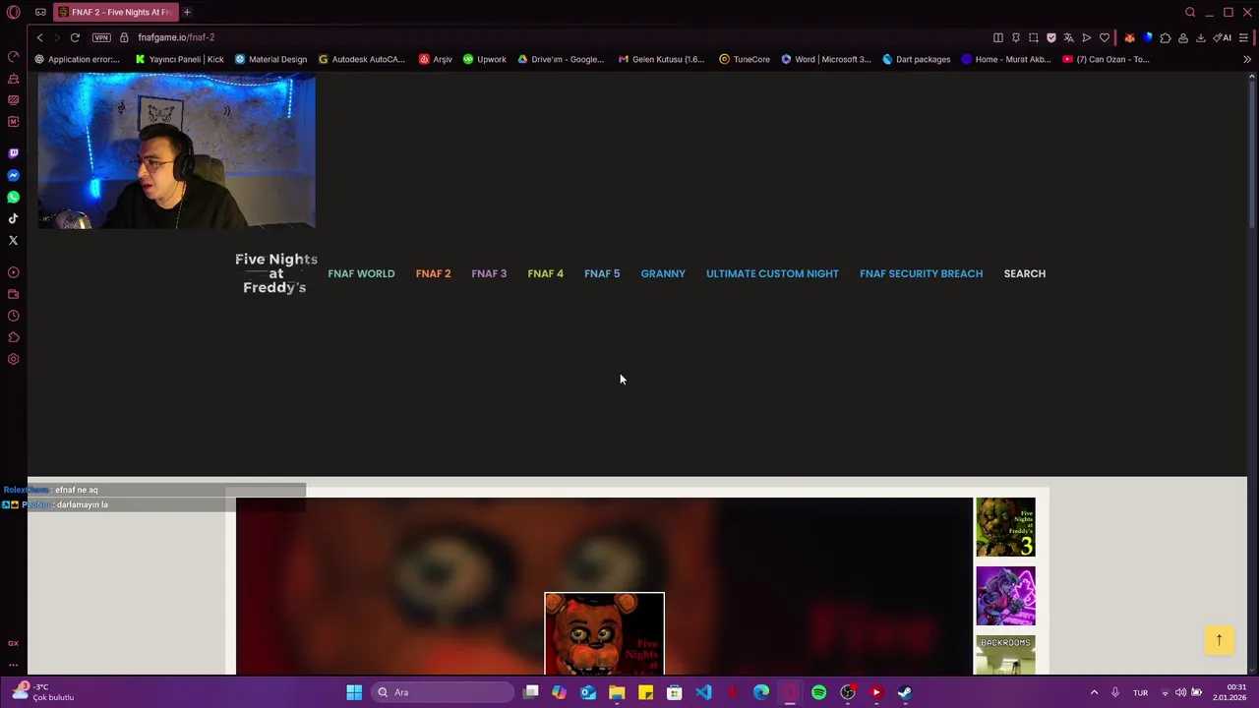Click the pin icon in address bar
Image resolution: width=1259 pixels, height=708 pixels.
coord(1016,37)
